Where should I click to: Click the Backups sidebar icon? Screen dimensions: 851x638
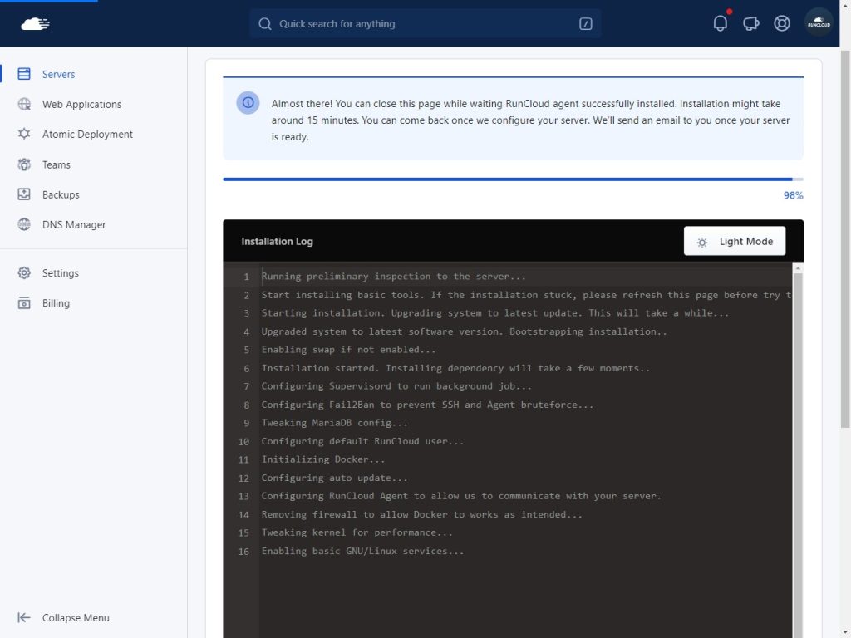pyautogui.click(x=24, y=194)
